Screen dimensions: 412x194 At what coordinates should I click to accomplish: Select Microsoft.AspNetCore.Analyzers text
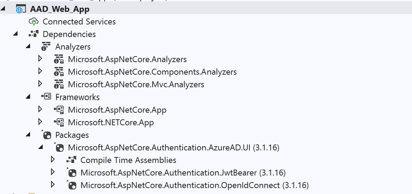127,59
